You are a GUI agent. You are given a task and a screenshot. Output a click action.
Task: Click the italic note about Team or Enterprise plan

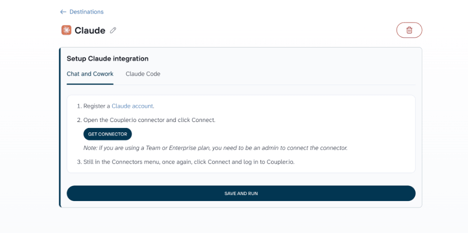pos(215,148)
